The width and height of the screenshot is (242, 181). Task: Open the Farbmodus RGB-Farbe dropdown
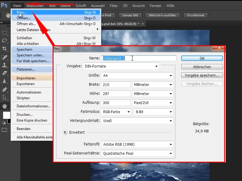(x=116, y=112)
